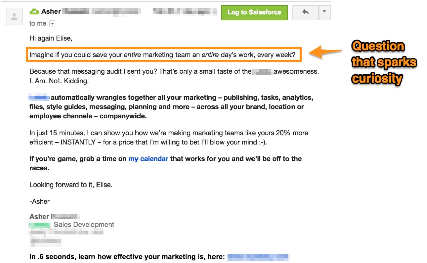
Task: Click the dropdown caret next to the reply button
Action: [x=324, y=13]
